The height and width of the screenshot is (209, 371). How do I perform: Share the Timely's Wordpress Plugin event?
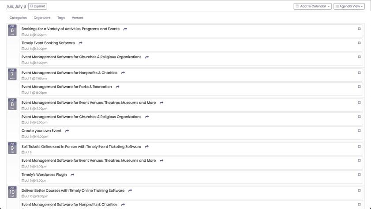72,175
